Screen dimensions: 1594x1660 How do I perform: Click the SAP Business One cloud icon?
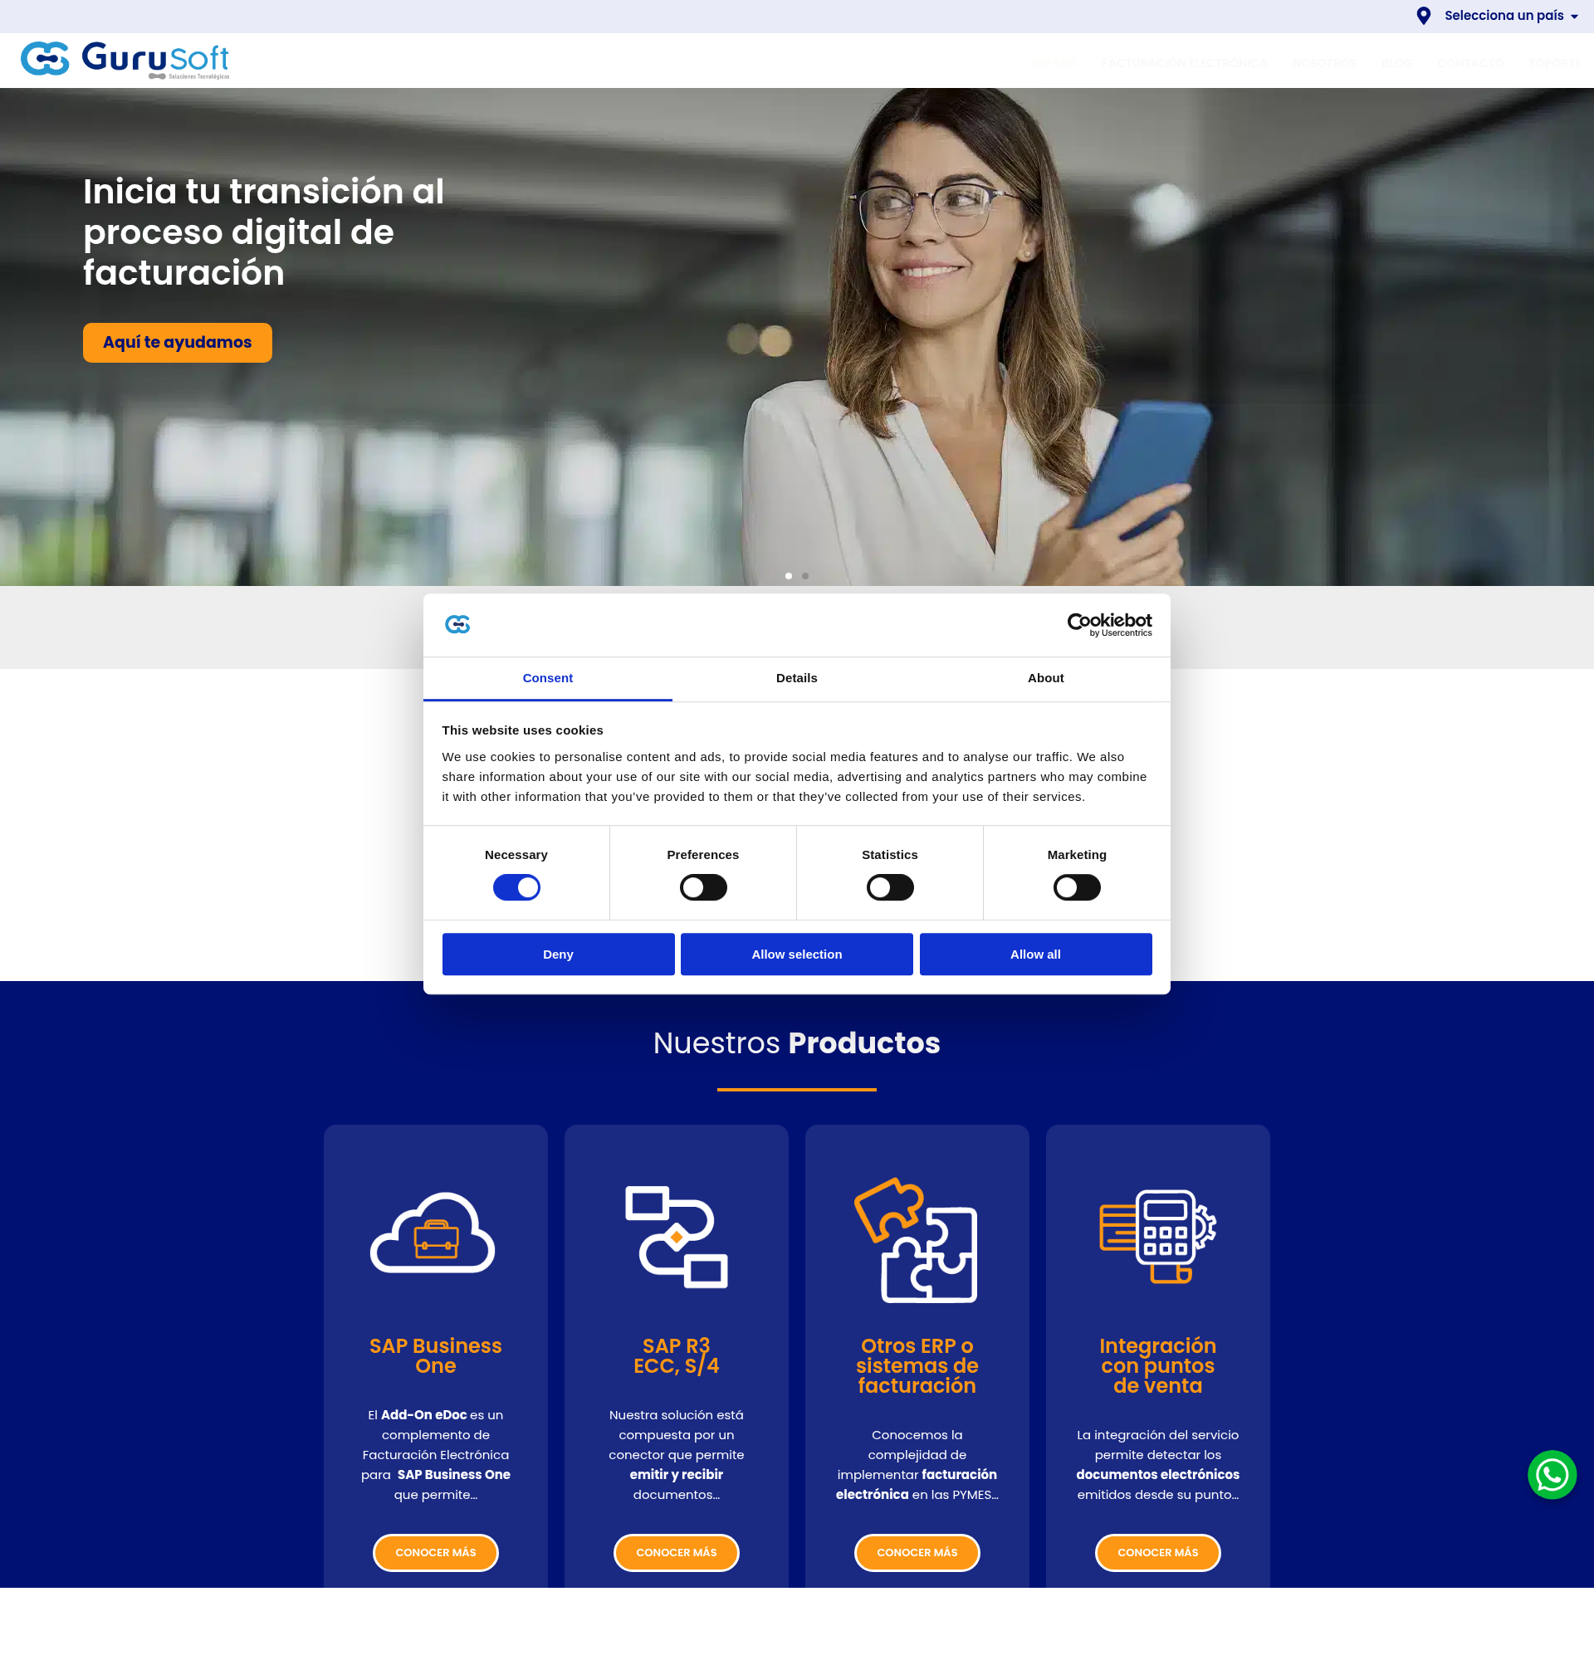pos(433,1233)
